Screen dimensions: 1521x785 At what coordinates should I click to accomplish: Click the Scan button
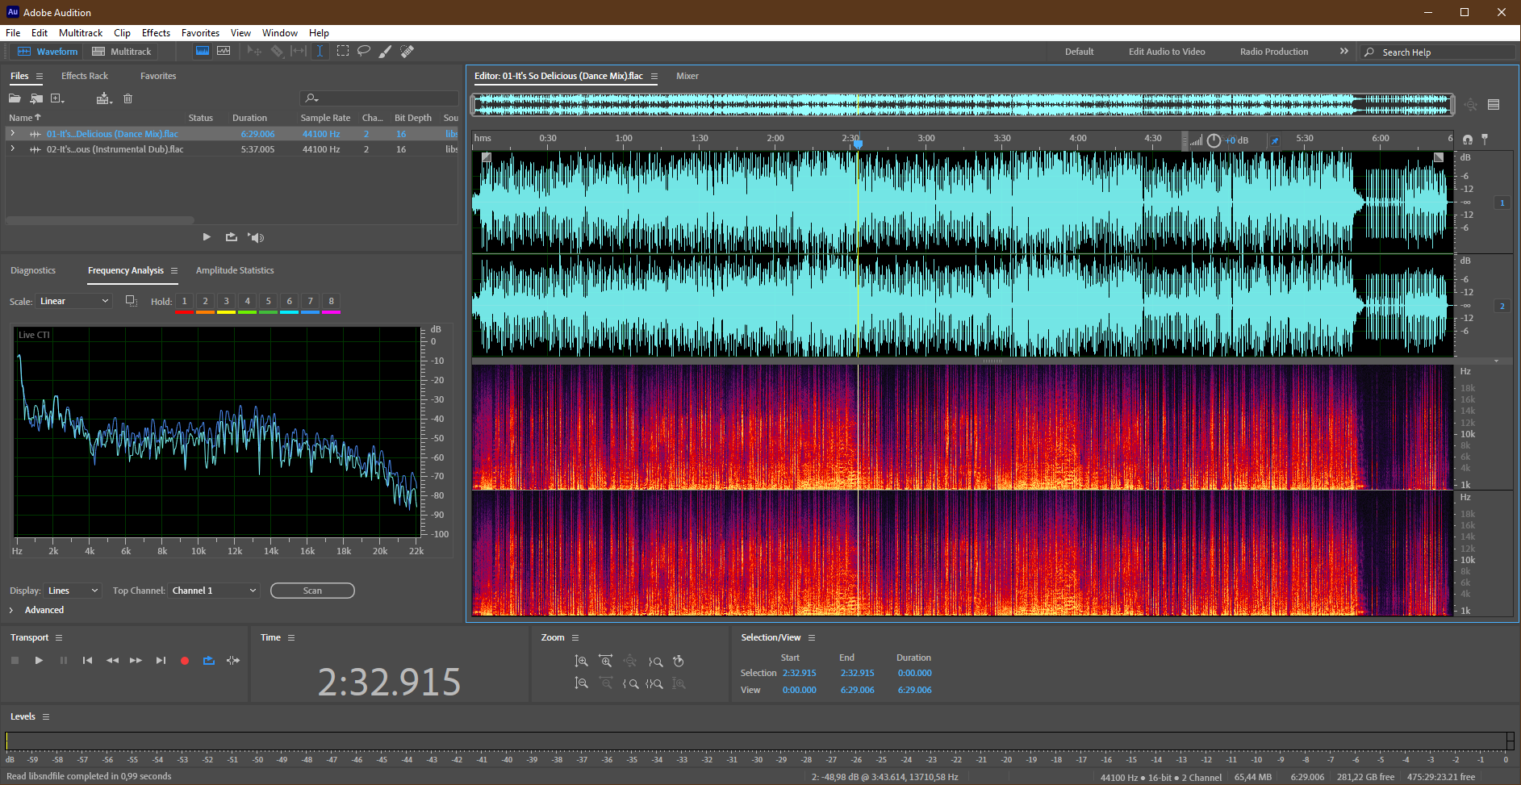tap(312, 591)
